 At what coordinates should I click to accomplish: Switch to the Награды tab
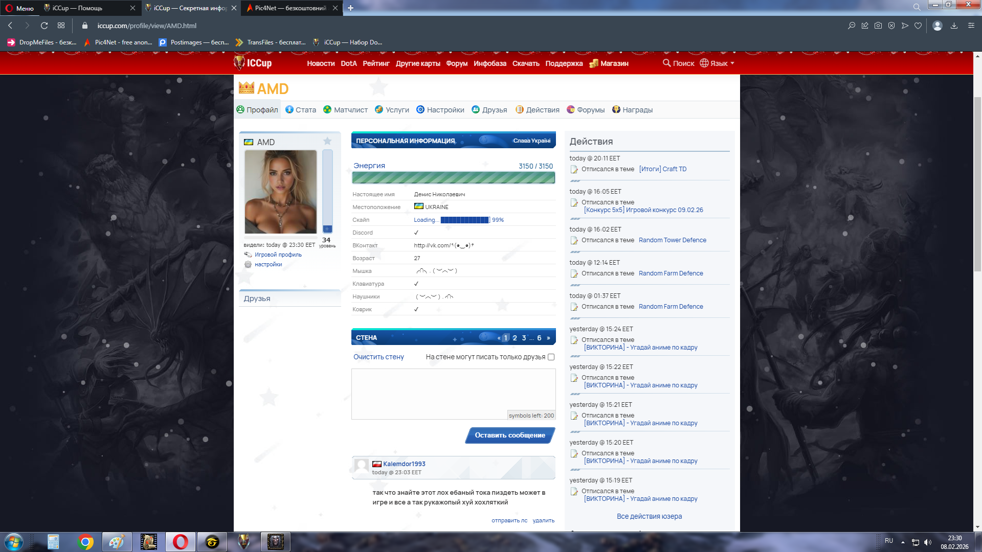click(632, 110)
